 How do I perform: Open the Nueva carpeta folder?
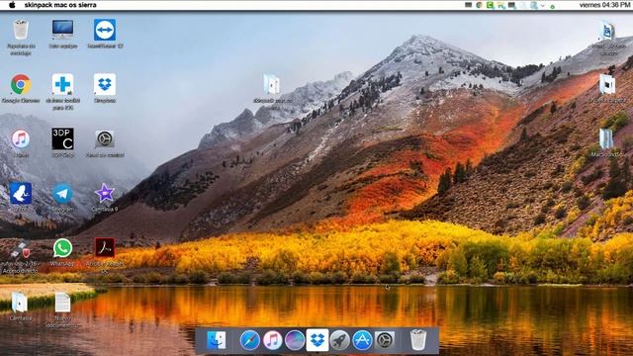coord(606,85)
